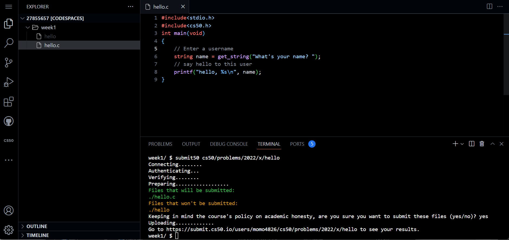Open Source Control view
This screenshot has height=240, width=509.
(x=9, y=63)
